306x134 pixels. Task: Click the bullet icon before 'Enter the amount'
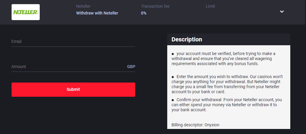[173, 77]
